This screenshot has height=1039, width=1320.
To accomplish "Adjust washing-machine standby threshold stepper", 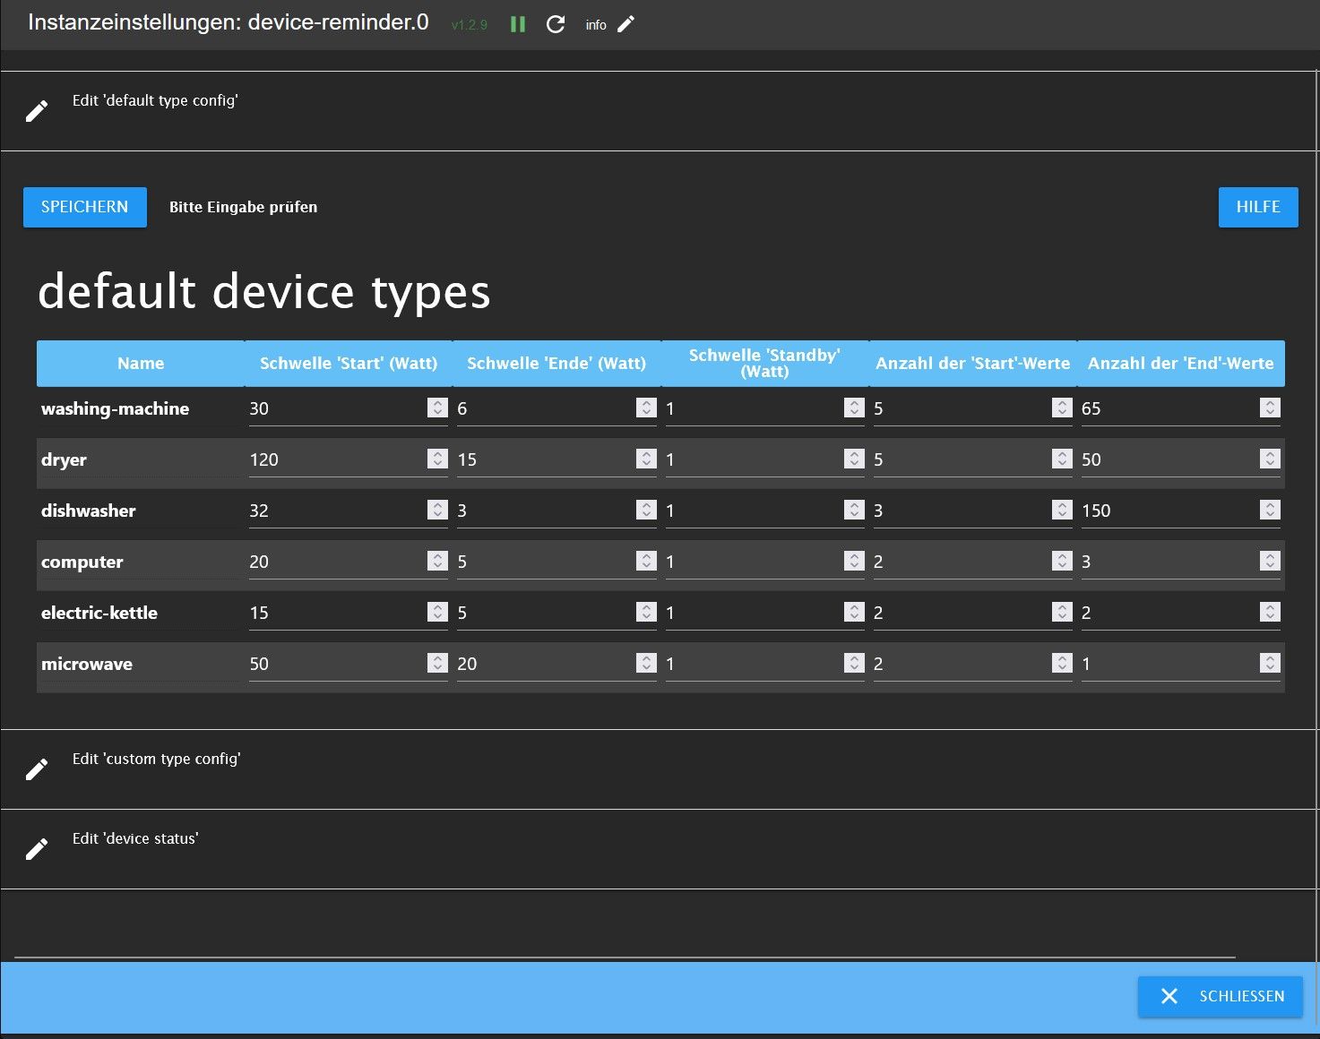I will 854,408.
